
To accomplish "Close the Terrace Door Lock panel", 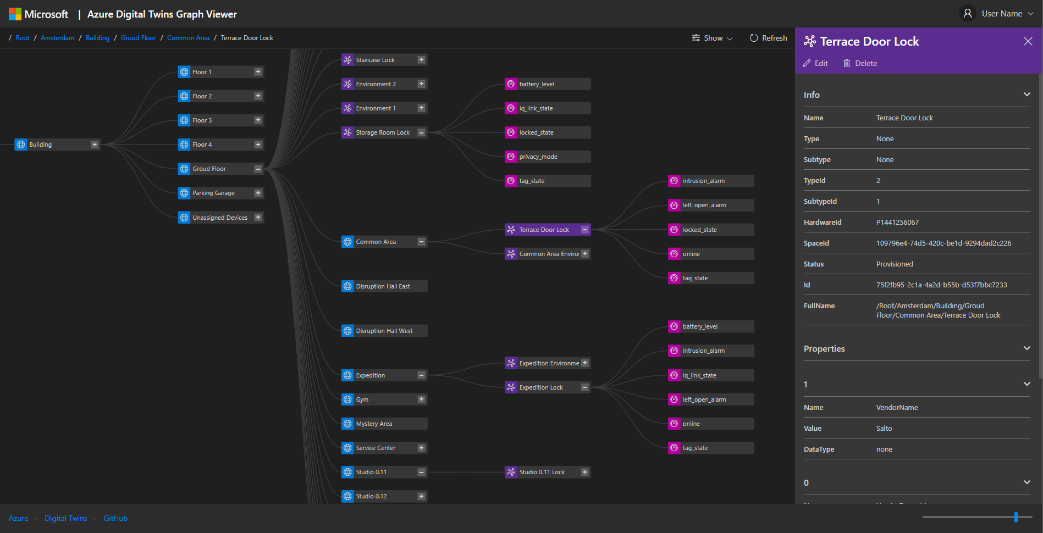I will click(1028, 41).
